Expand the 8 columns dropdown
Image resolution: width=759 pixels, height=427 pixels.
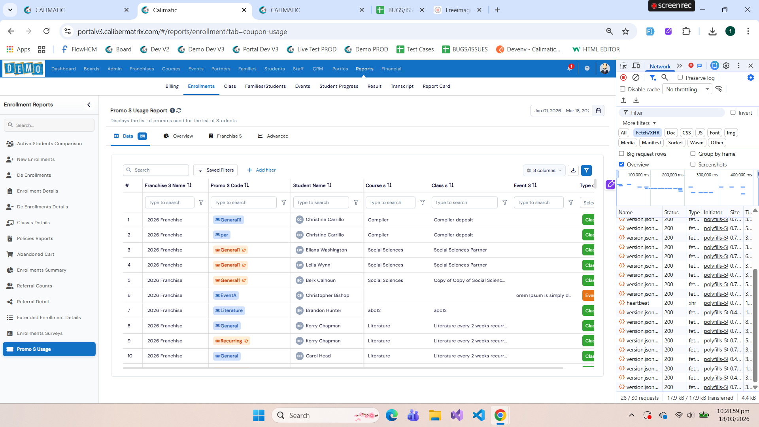[x=544, y=170]
